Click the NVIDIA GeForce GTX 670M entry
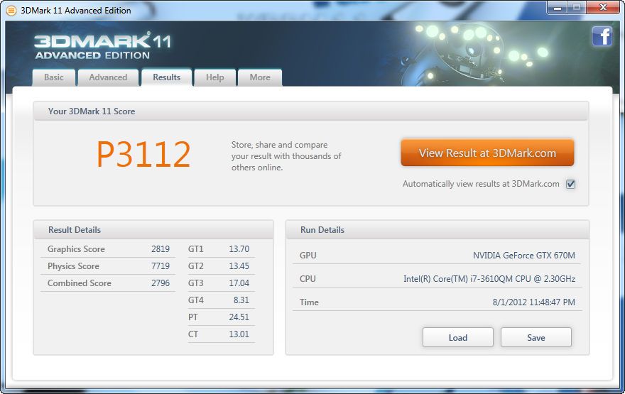Screen dimensions: 625x394 click(523, 256)
